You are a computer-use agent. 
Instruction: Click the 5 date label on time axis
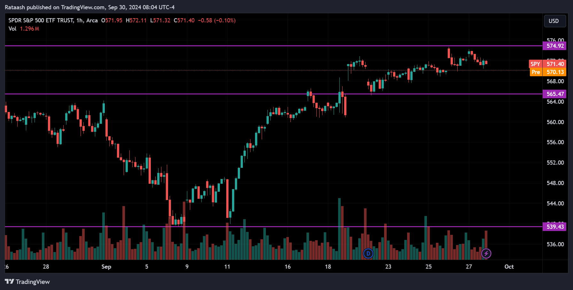[147, 267]
